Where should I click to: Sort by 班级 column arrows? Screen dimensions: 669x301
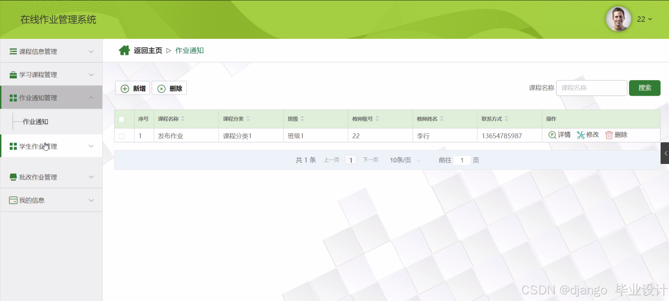(302, 119)
